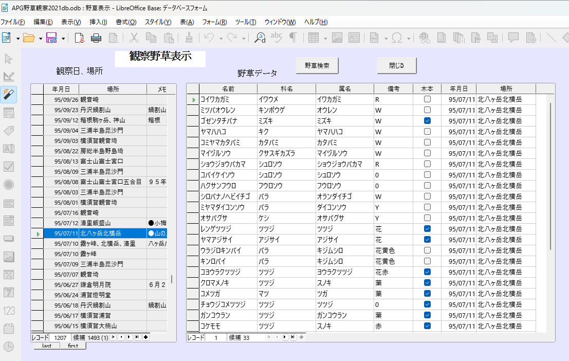Image resolution: width=569 pixels, height=361 pixels.
Task: Click the 野草検索 button
Action: coord(317,66)
